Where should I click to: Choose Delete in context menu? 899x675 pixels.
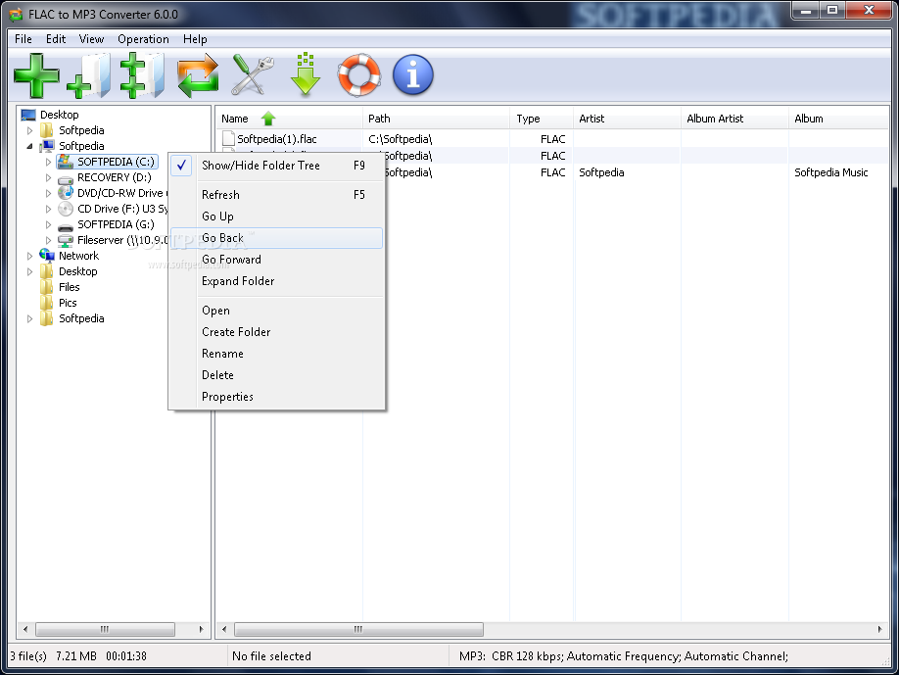276,375
